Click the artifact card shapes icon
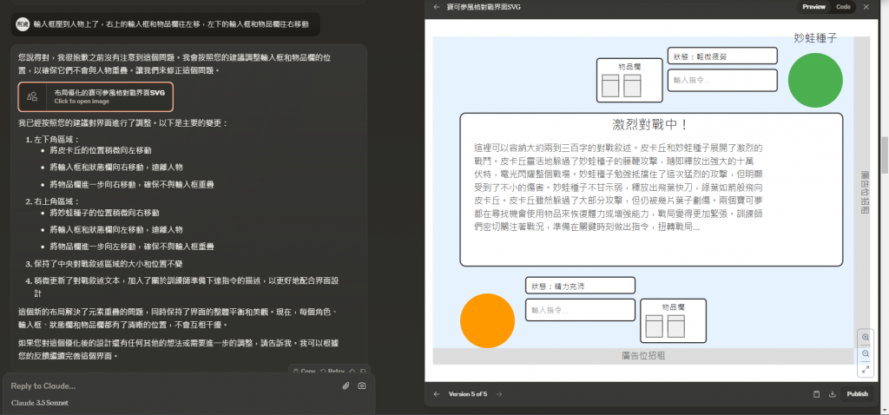Image resolution: width=889 pixels, height=415 pixels. click(33, 96)
